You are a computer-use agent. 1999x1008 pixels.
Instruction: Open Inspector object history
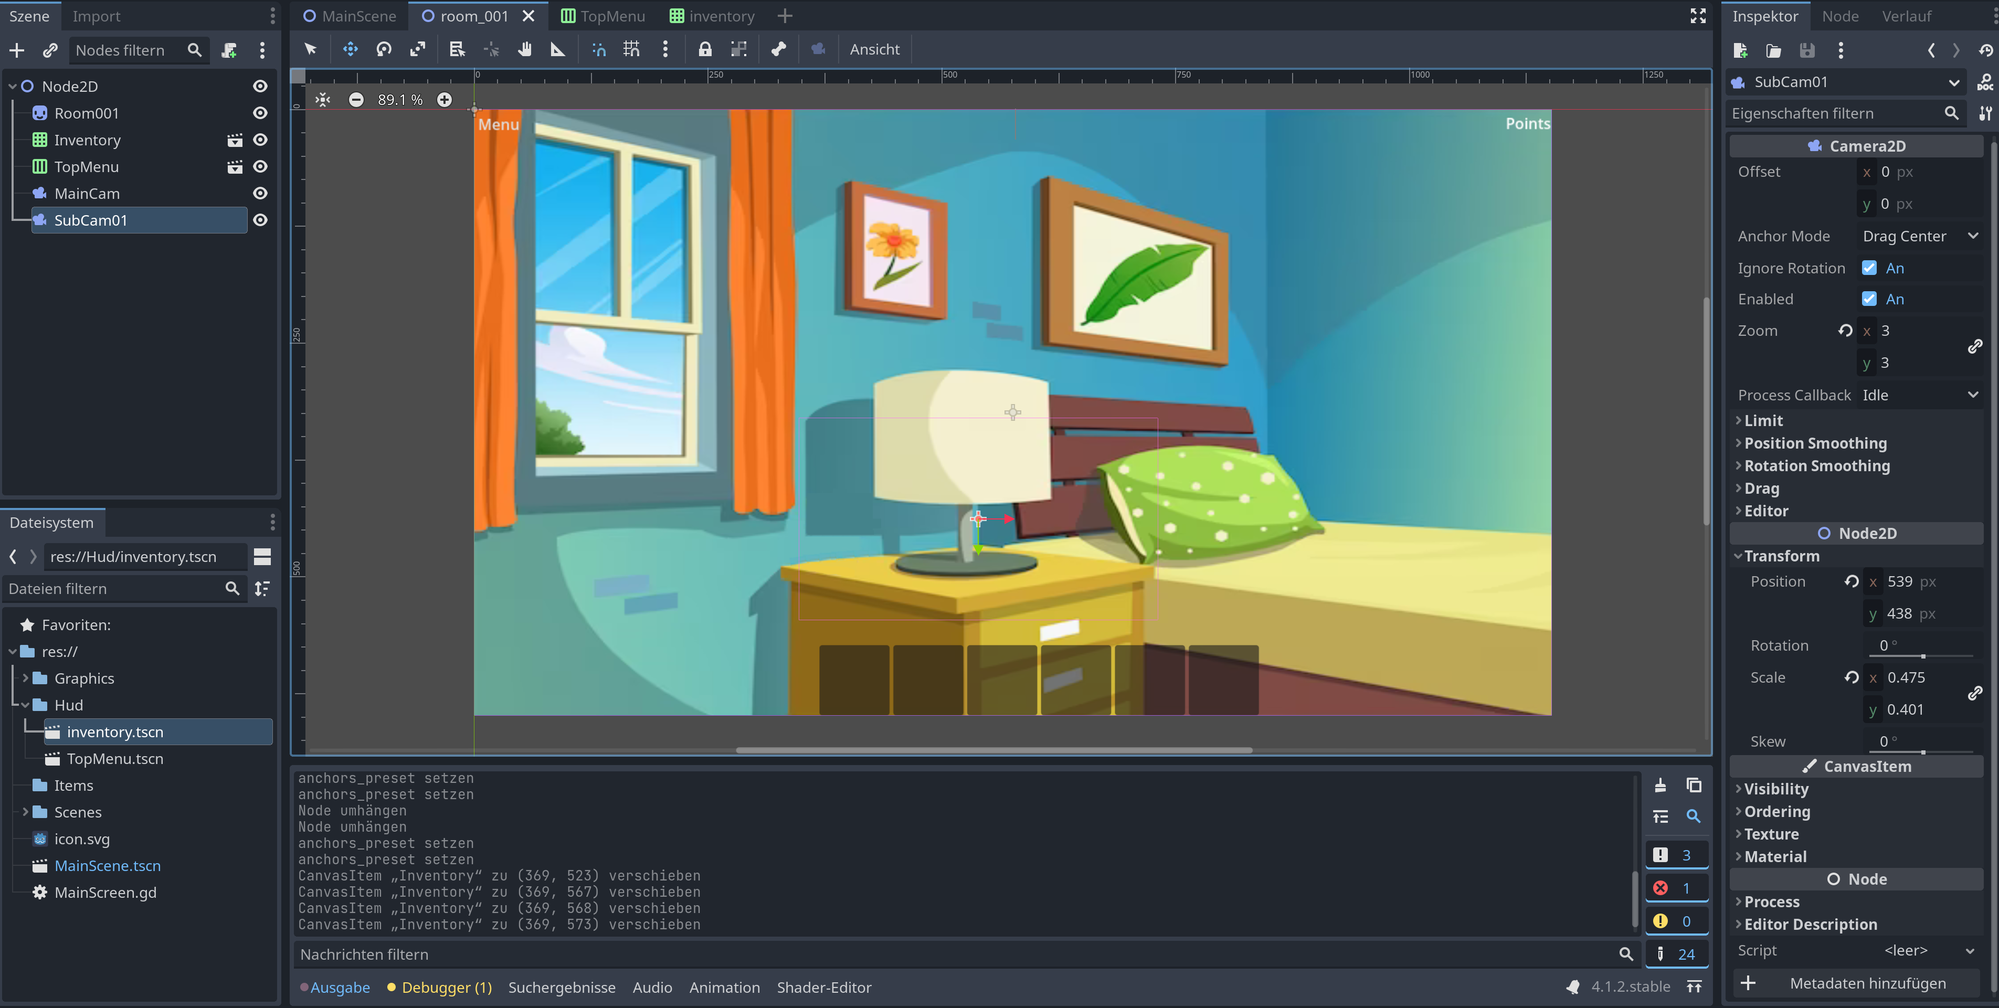[1986, 50]
